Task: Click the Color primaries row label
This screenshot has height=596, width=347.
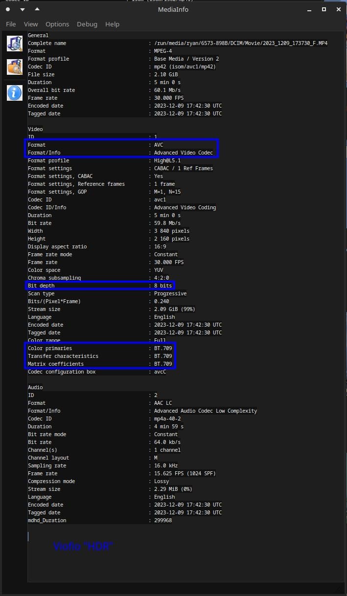Action: click(x=50, y=348)
